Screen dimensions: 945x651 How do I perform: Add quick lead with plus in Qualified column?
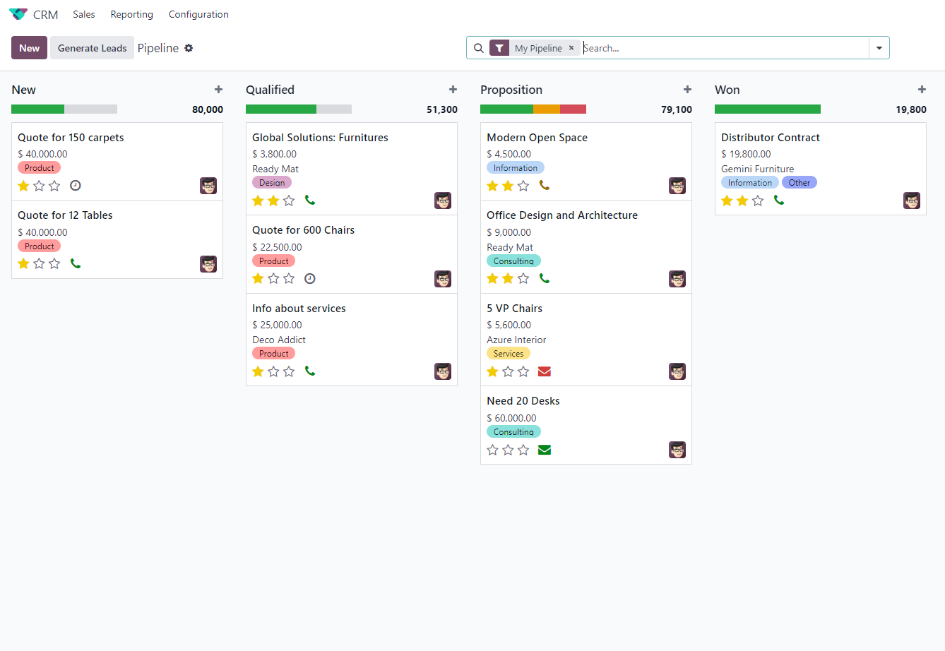click(x=453, y=90)
